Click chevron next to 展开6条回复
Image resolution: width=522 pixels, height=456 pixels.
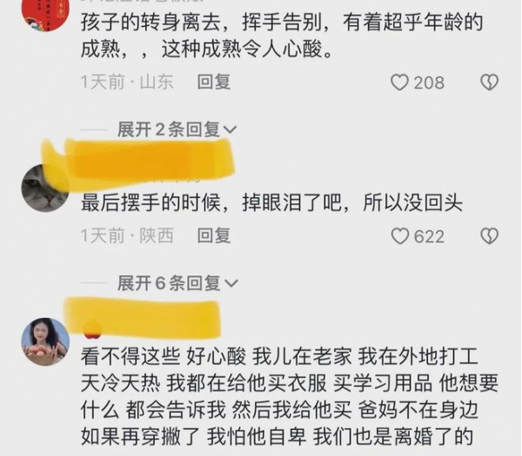231,283
